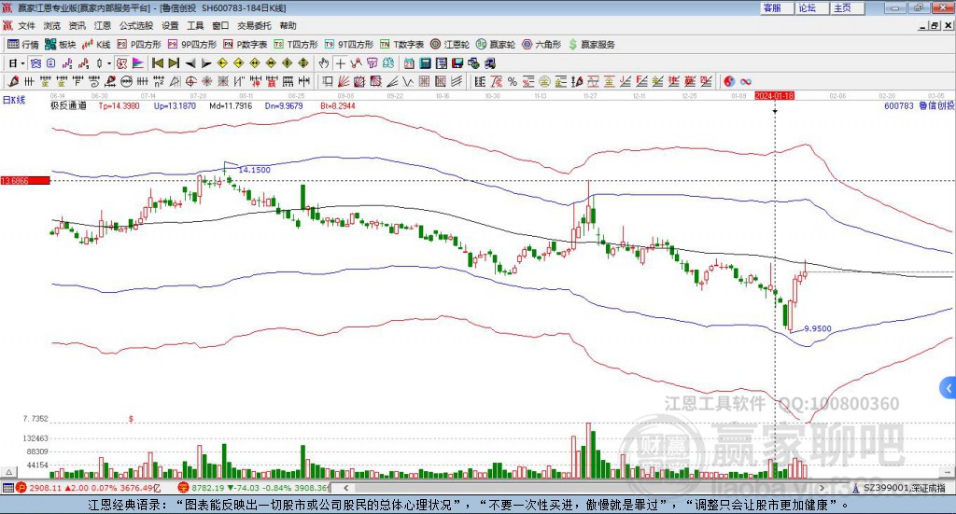Select the target circle-cross tool
Image resolution: width=956 pixels, height=514 pixels.
(x=190, y=81)
